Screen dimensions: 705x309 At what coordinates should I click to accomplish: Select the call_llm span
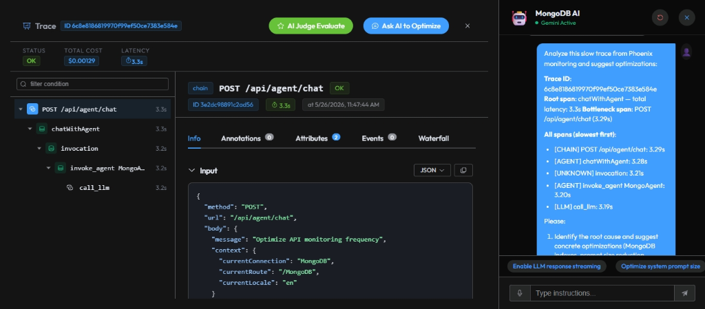(x=94, y=188)
